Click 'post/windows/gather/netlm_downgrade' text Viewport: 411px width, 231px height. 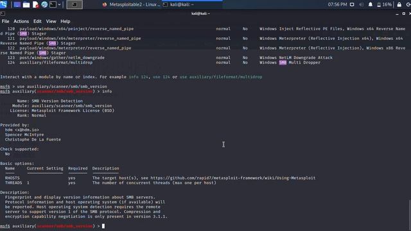pyautogui.click(x=62, y=58)
